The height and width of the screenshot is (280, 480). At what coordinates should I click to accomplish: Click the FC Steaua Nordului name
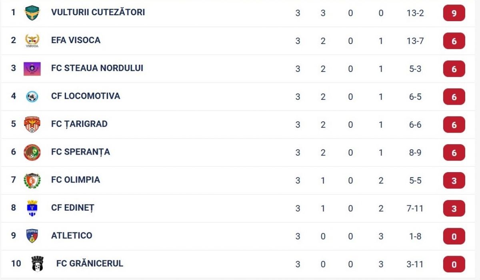pyautogui.click(x=97, y=68)
